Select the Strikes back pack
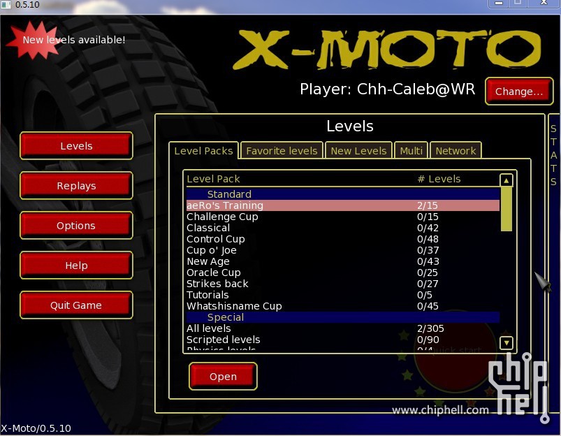561x436 pixels. pyautogui.click(x=343, y=284)
